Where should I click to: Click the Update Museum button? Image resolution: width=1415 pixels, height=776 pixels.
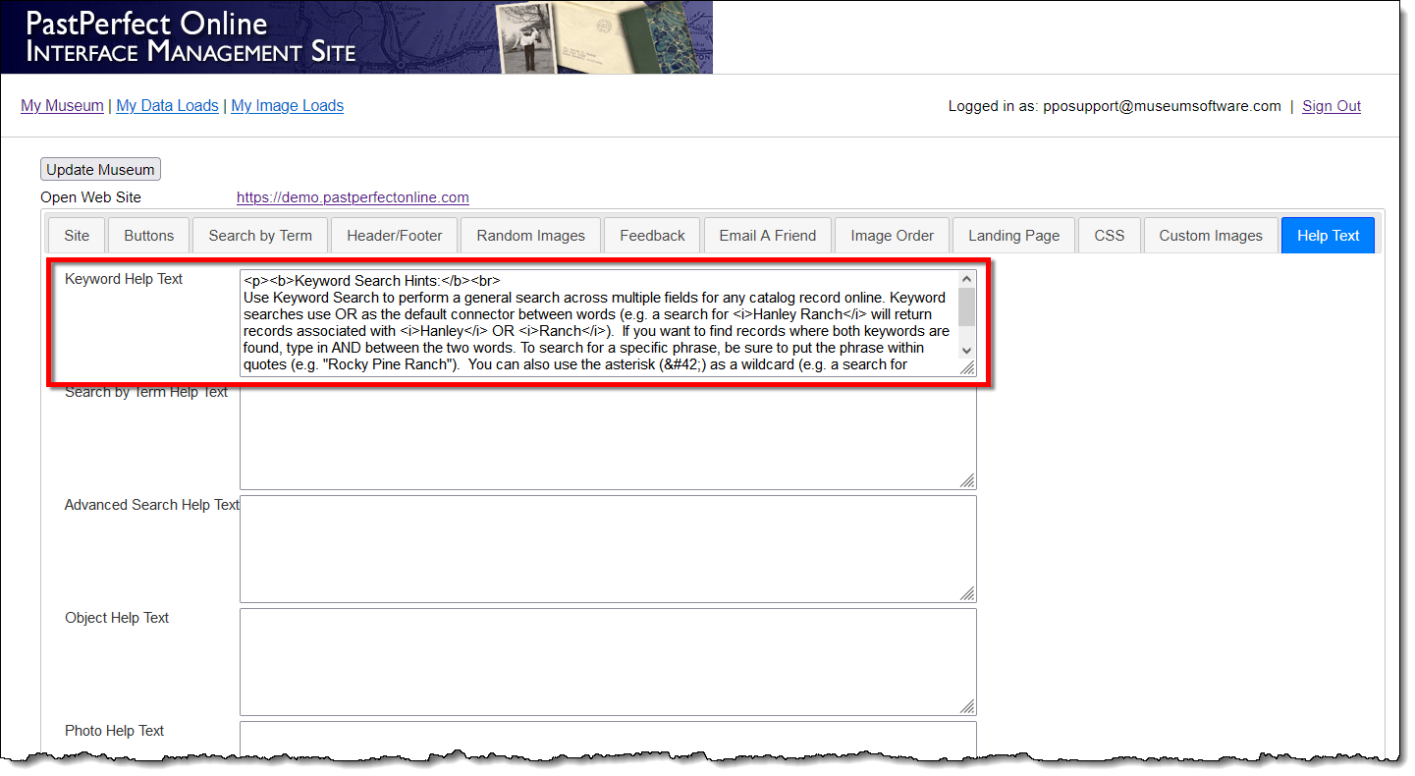[x=100, y=170]
